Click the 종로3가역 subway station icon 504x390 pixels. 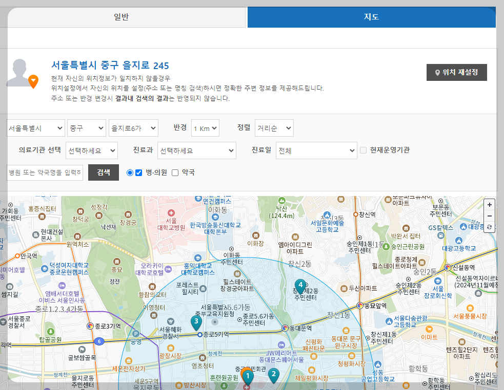(x=90, y=326)
